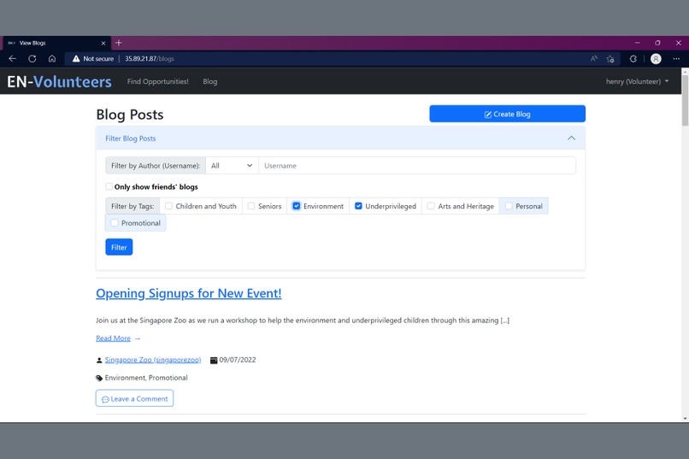Viewport: 689px width, 459px height.
Task: Open the browser home page icon
Action: 52,58
